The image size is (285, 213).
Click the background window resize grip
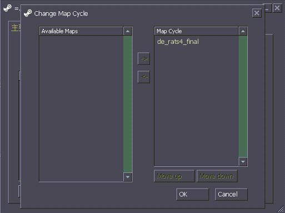pyautogui.click(x=281, y=210)
